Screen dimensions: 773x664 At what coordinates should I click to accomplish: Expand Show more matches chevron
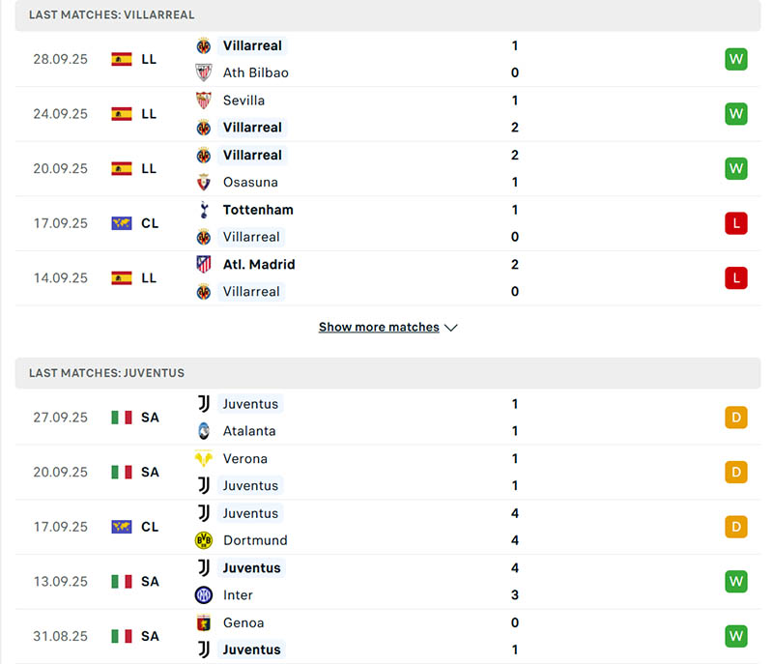450,328
